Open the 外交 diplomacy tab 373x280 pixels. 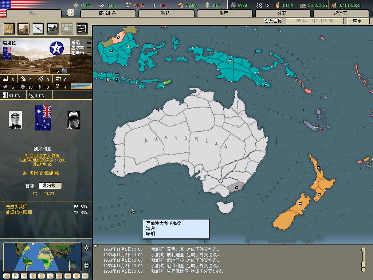[282, 13]
